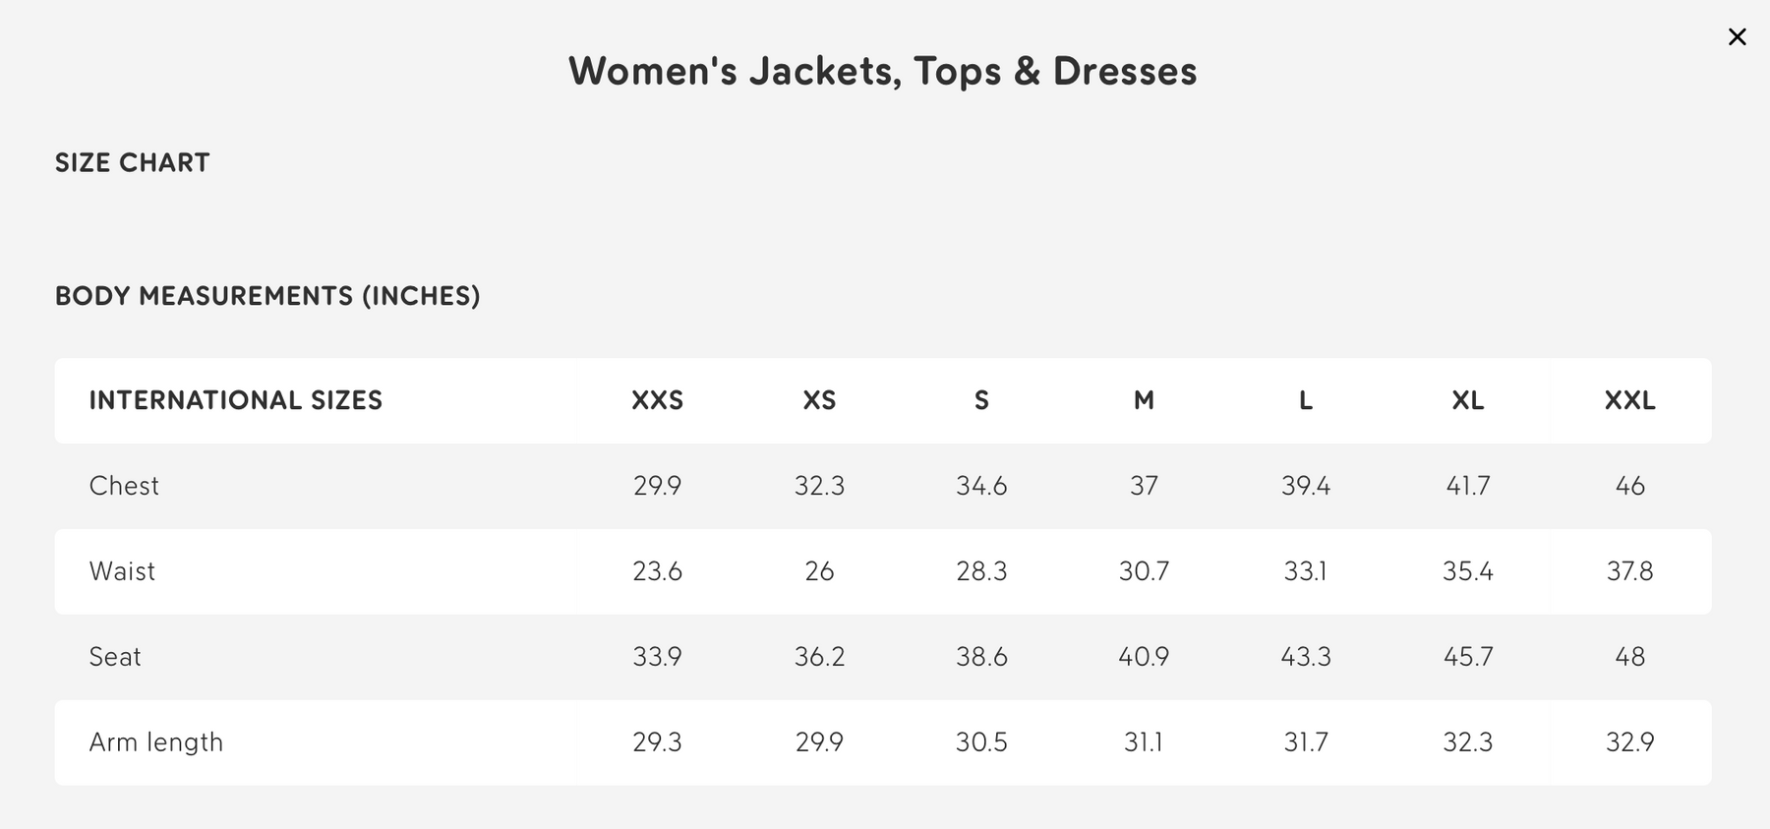Click the XXS size column header
The height and width of the screenshot is (829, 1770).
coord(657,400)
